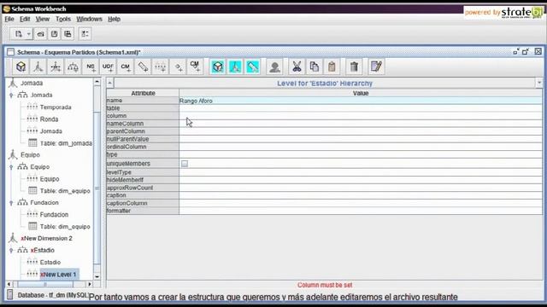Click the Add Virtual Cube cyan icon
Viewport: 547px width, 307px height.
(x=218, y=67)
